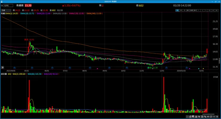Click the SMA(120) 12.81 indicator label
This screenshot has width=221, height=119.
pyautogui.click(x=76, y=13)
